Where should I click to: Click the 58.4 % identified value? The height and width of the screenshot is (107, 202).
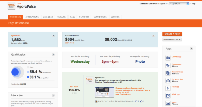36,72
